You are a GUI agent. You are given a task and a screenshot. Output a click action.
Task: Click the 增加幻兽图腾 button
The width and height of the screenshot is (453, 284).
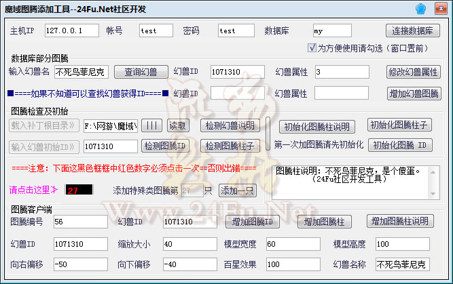click(414, 93)
